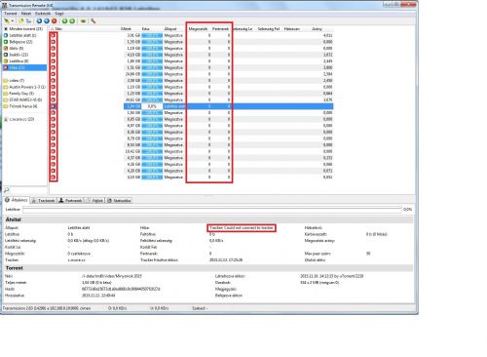Viewport: 487px width, 357px height.
Task: Switch to the Statisztika tab
Action: [x=119, y=201]
